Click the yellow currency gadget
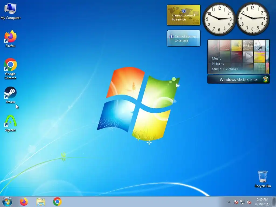This screenshot has height=207, width=276. (184, 15)
